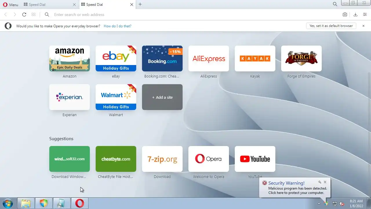
Task: Click the 'How do I do that?' link
Action: [x=117, y=26]
